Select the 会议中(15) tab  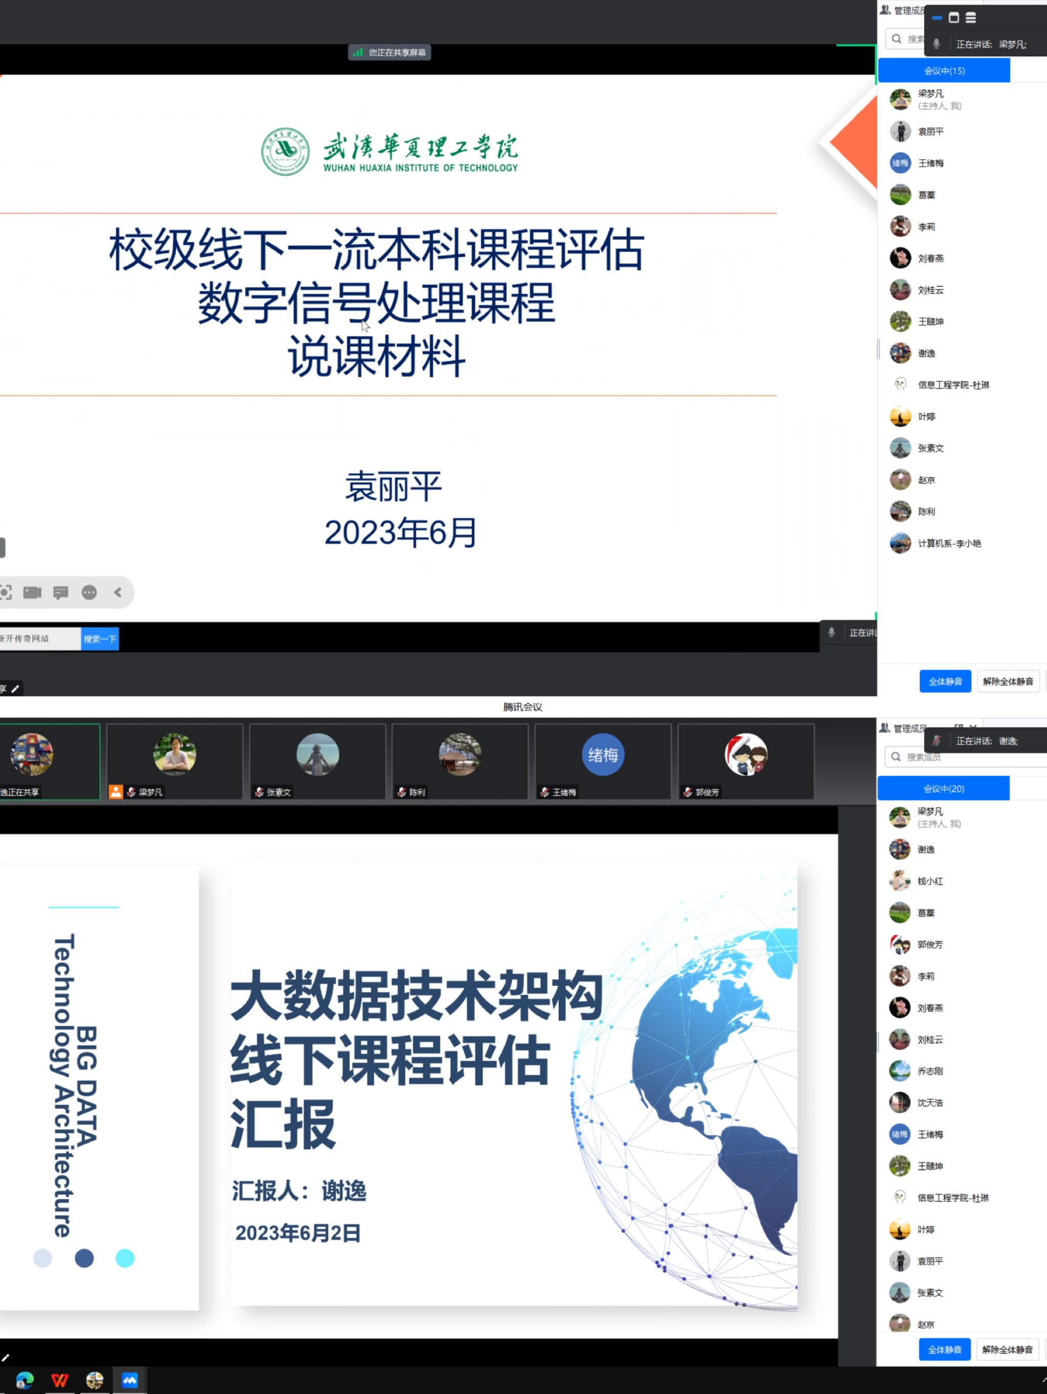tap(944, 71)
